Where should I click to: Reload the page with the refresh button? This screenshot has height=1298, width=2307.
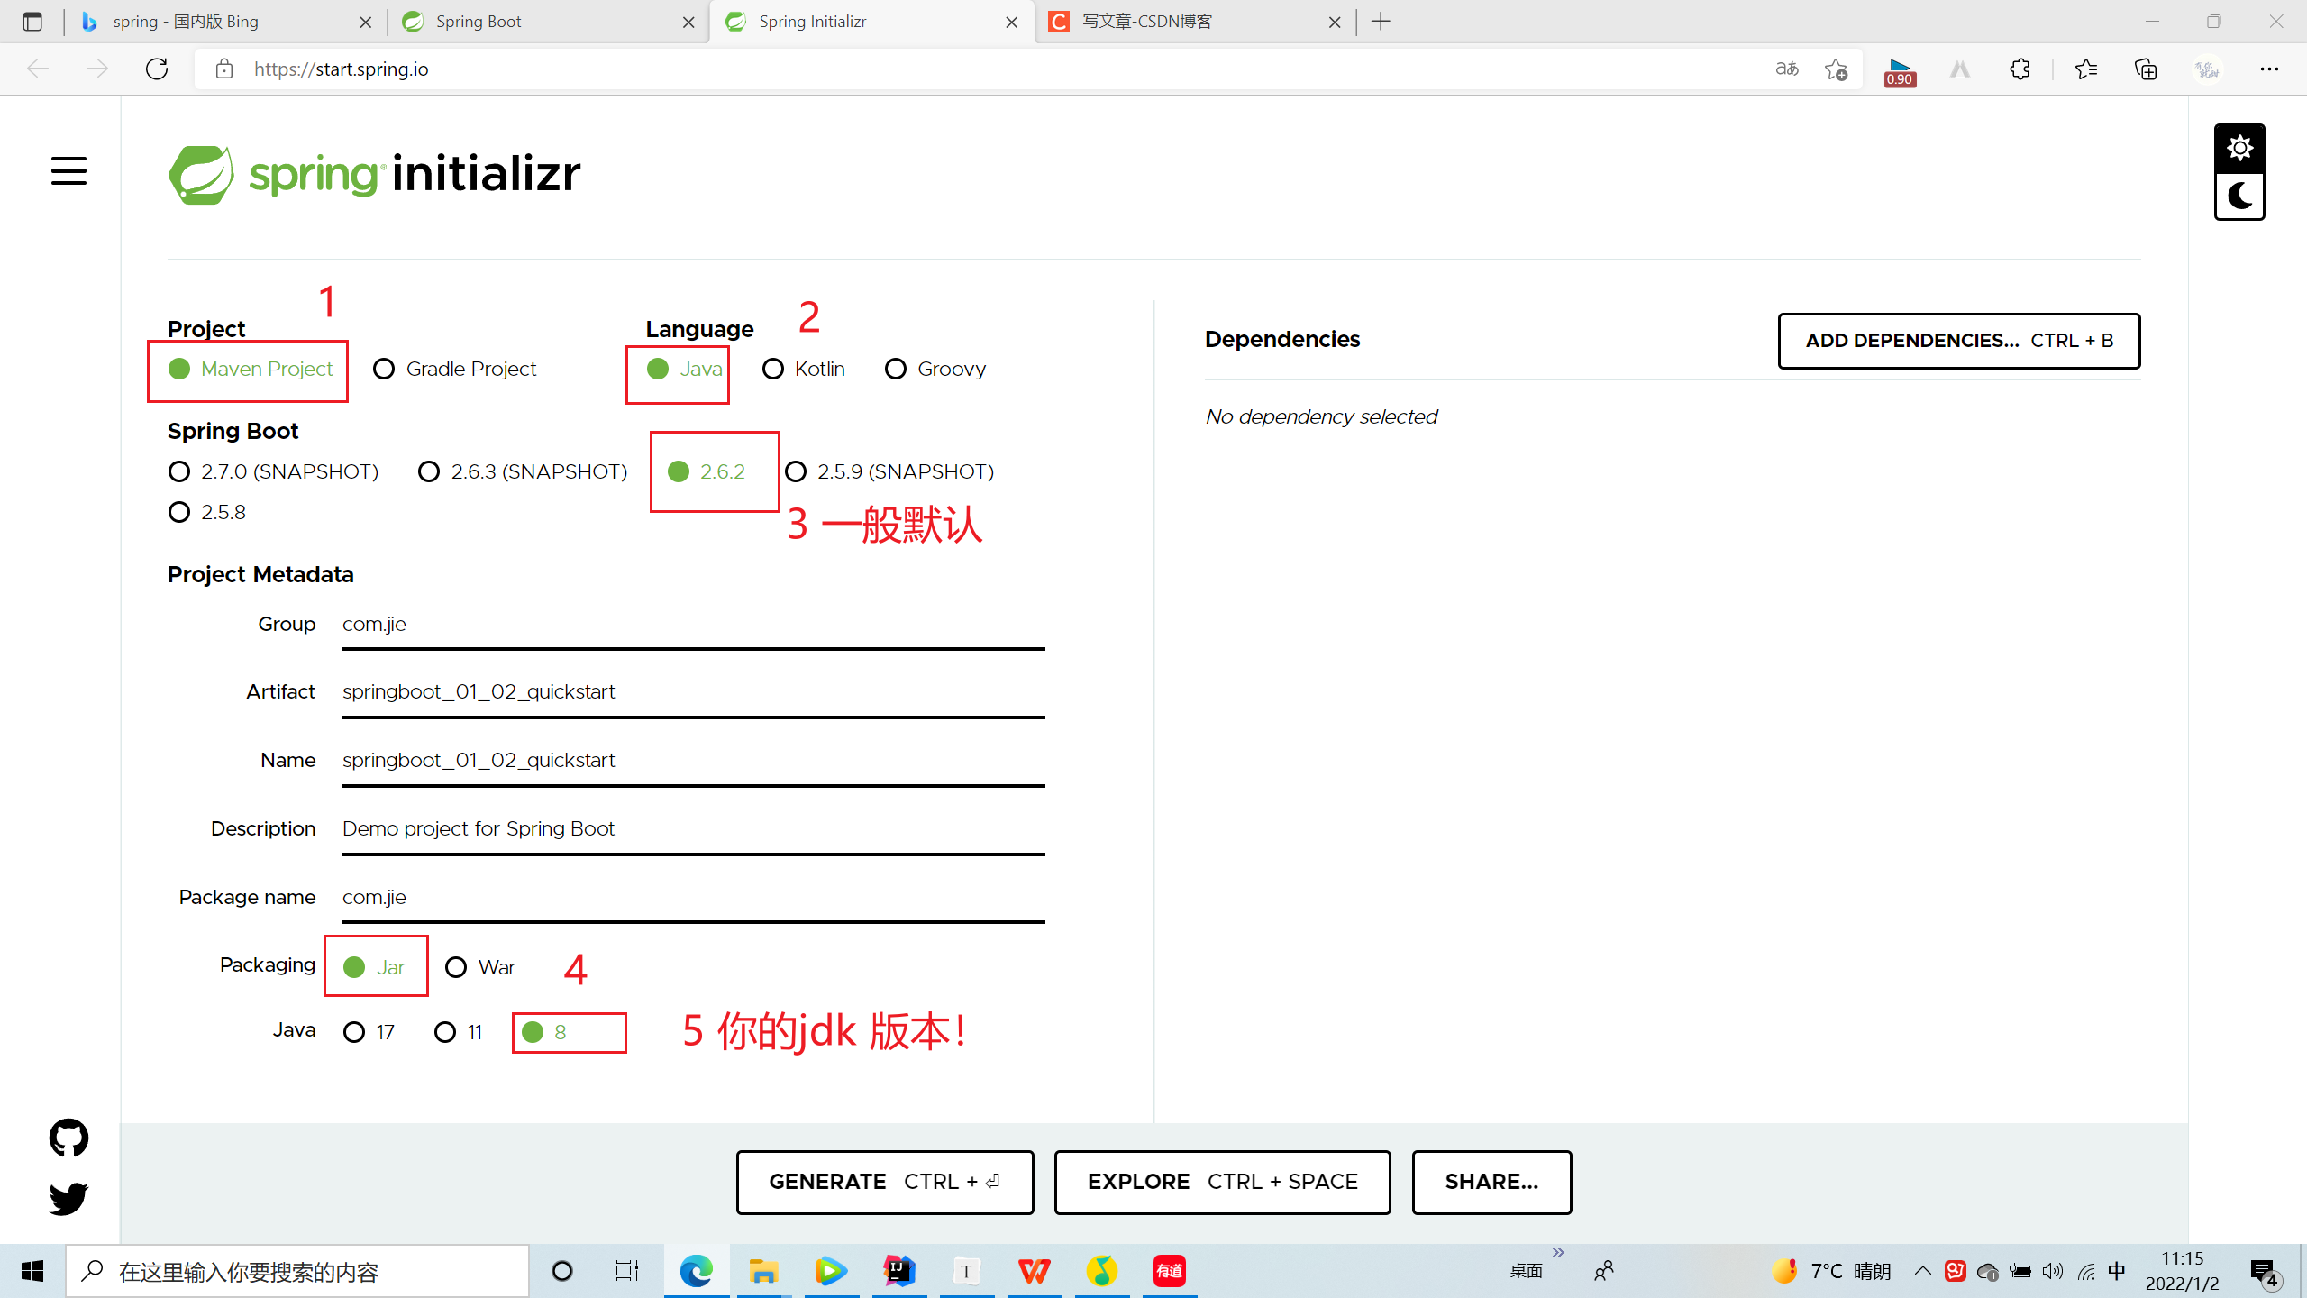coord(157,69)
